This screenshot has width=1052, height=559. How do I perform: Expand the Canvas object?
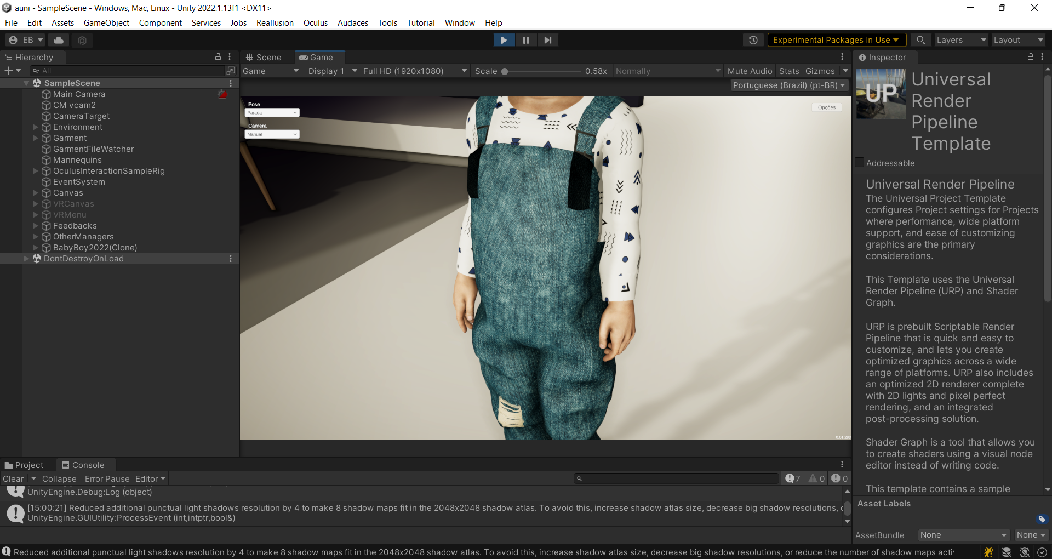[x=36, y=193]
